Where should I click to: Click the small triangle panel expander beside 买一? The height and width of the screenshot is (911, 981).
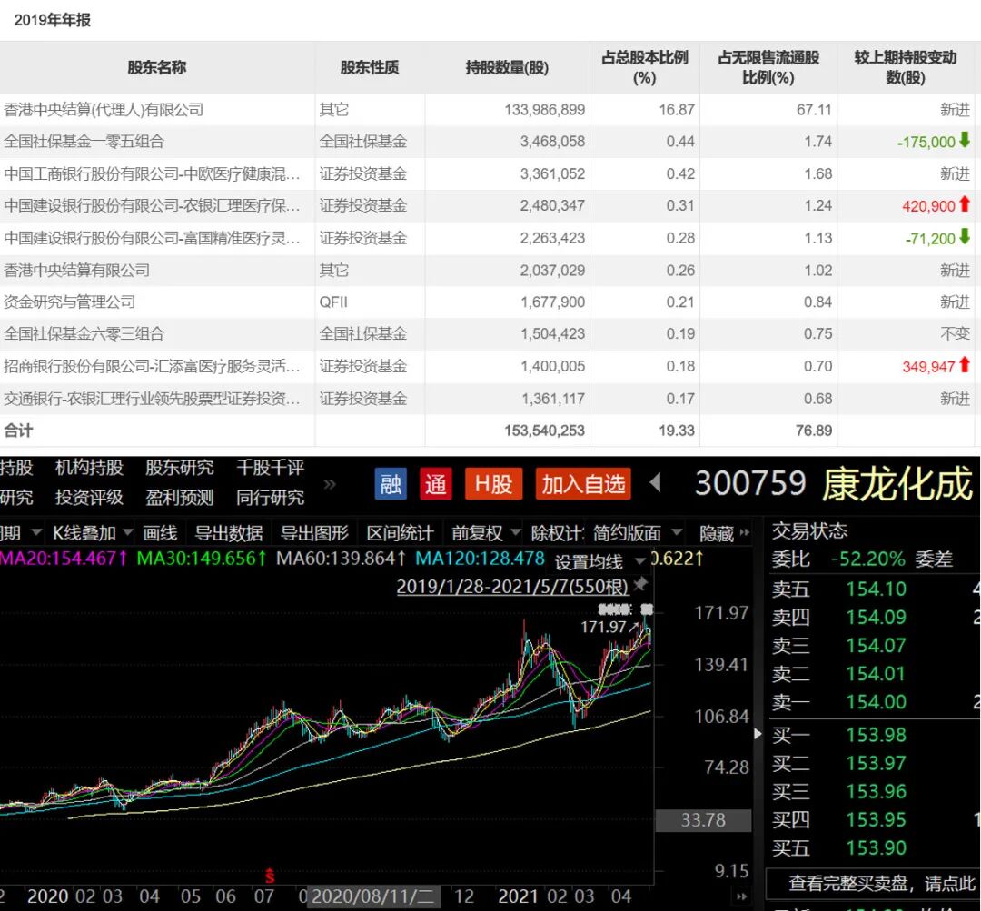point(758,733)
